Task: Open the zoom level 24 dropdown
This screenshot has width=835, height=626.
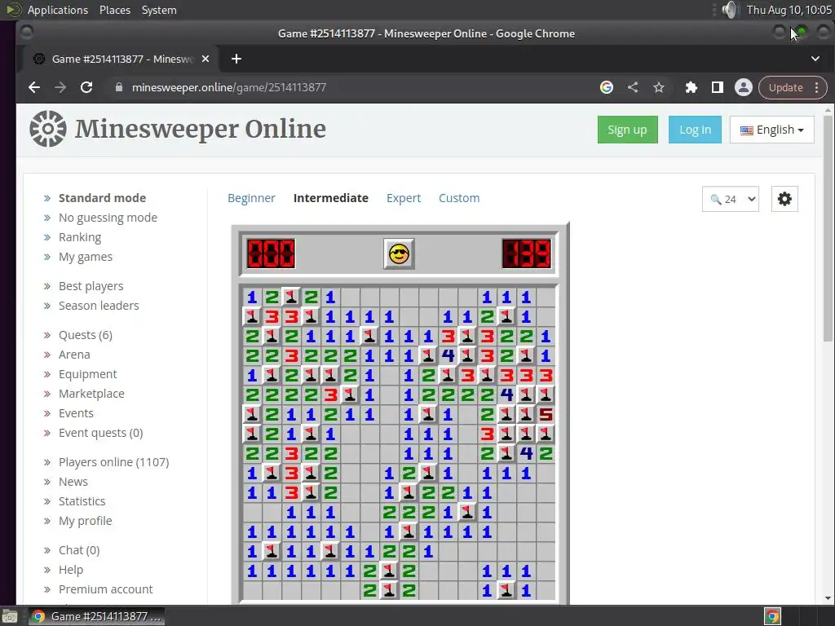Action: [731, 199]
